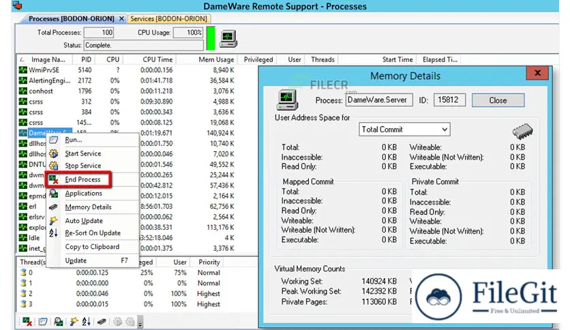Select PID 2172 cell
The image size is (570, 330).
85,80
